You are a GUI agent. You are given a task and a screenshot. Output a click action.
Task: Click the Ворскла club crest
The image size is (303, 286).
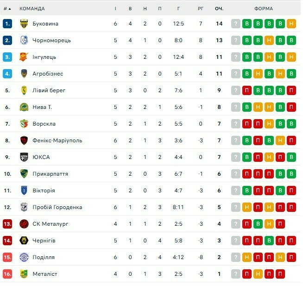(x=24, y=124)
